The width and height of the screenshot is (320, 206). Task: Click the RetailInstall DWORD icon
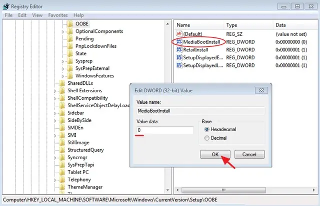click(179, 50)
